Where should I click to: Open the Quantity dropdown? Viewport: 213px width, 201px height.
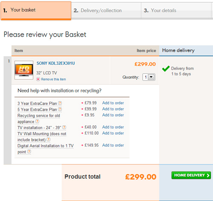tap(149, 77)
